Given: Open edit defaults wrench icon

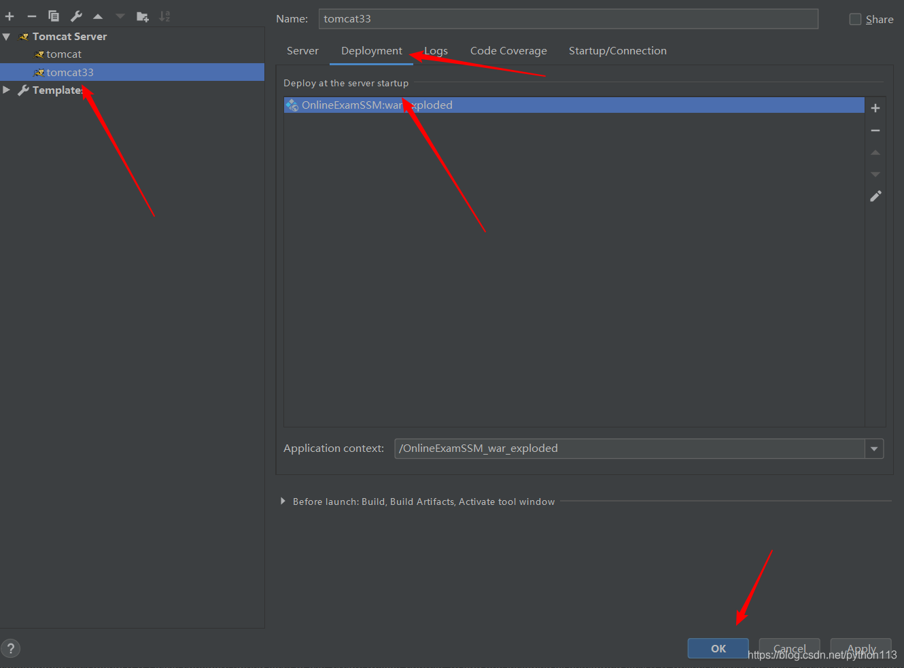Looking at the screenshot, I should [76, 16].
